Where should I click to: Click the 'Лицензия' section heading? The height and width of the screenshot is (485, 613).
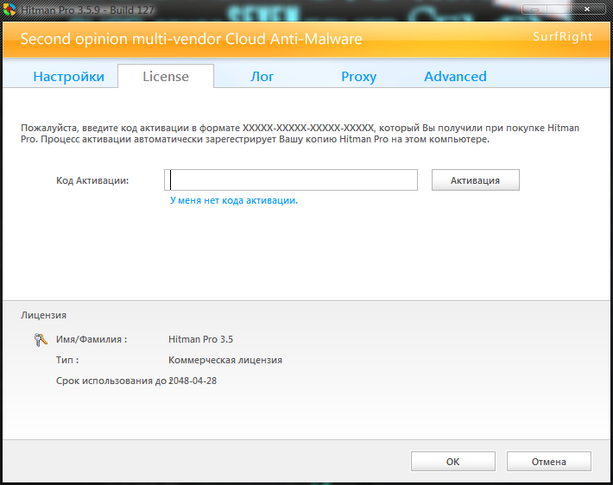tap(43, 315)
